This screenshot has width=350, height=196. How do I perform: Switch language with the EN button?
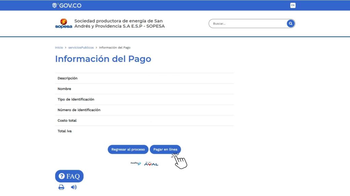293,5
